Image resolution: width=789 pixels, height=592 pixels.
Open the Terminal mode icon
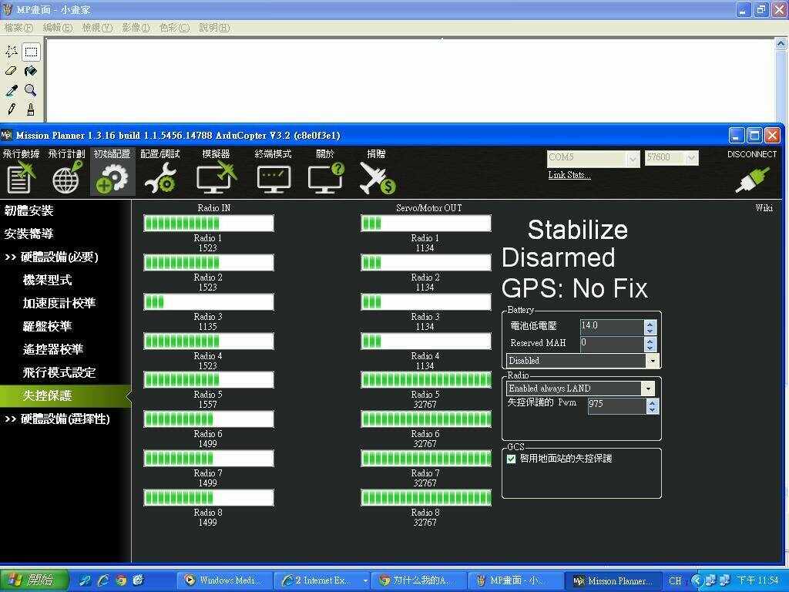(x=274, y=177)
